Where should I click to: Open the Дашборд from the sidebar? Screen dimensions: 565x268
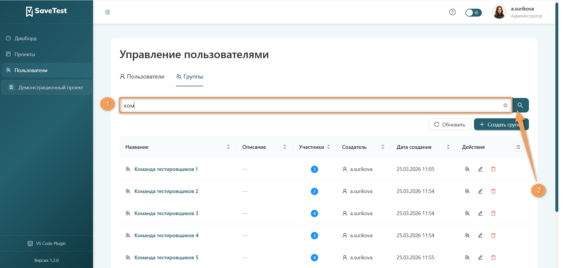click(26, 38)
